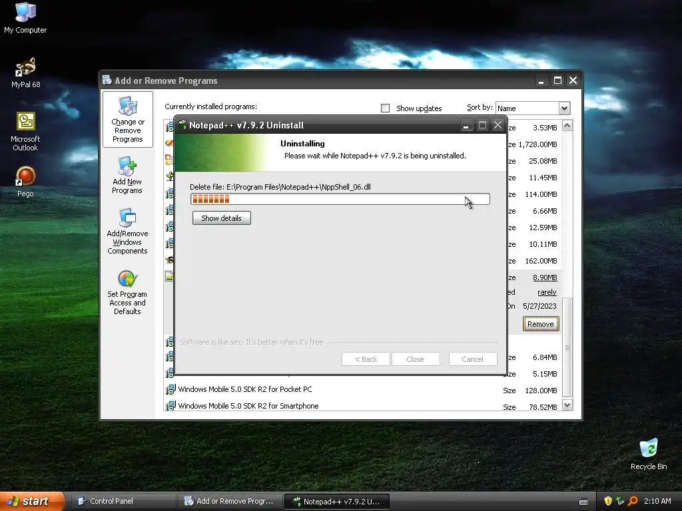Screen dimensions: 682x511
Task: Click the Show details button
Action: (221, 218)
